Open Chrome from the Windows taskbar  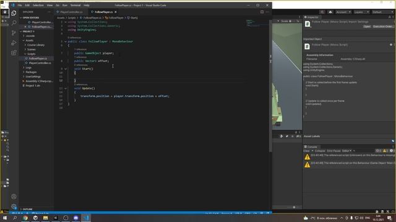click(25, 218)
